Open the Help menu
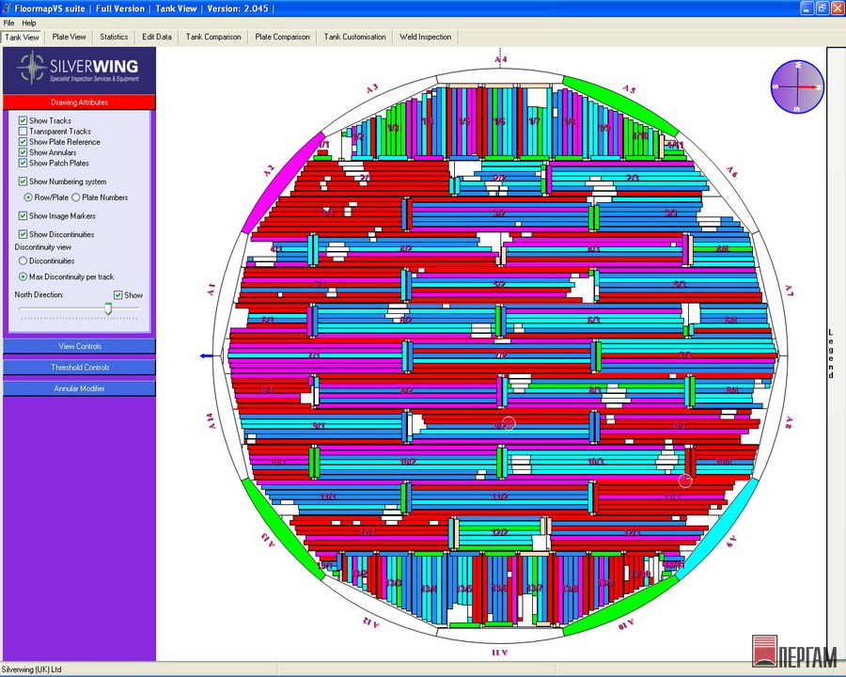The width and height of the screenshot is (846, 677). point(29,24)
